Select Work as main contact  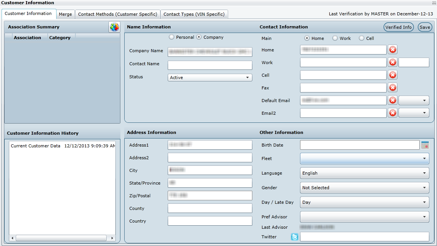[335, 38]
